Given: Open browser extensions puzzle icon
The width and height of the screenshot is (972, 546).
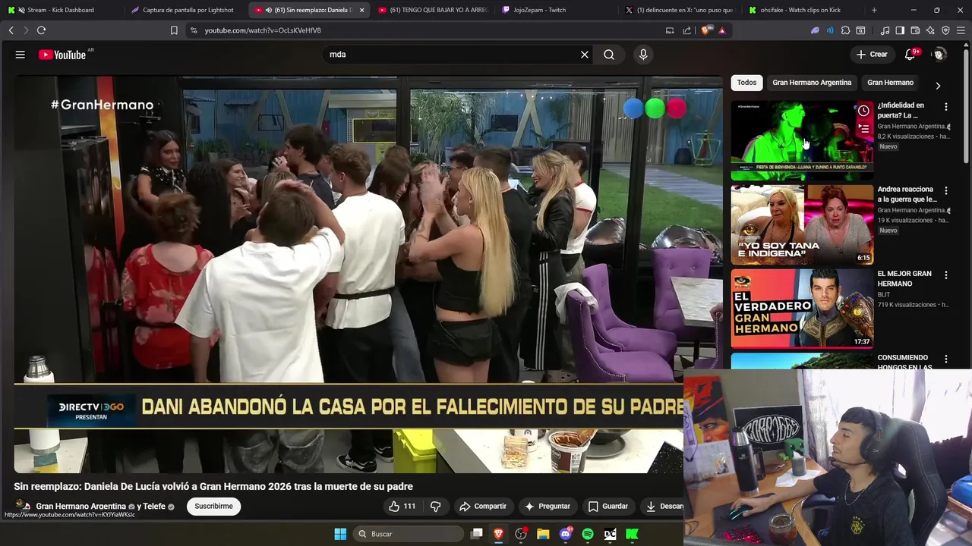Looking at the screenshot, I should [845, 30].
